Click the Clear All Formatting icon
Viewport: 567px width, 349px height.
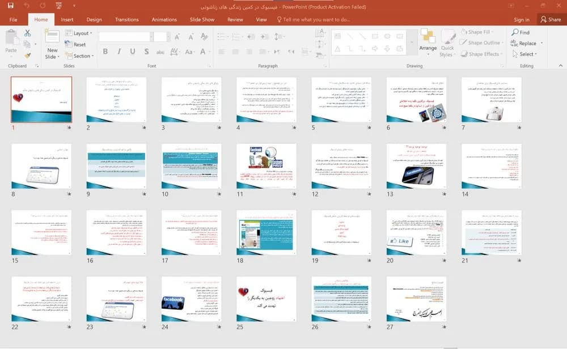pos(204,36)
